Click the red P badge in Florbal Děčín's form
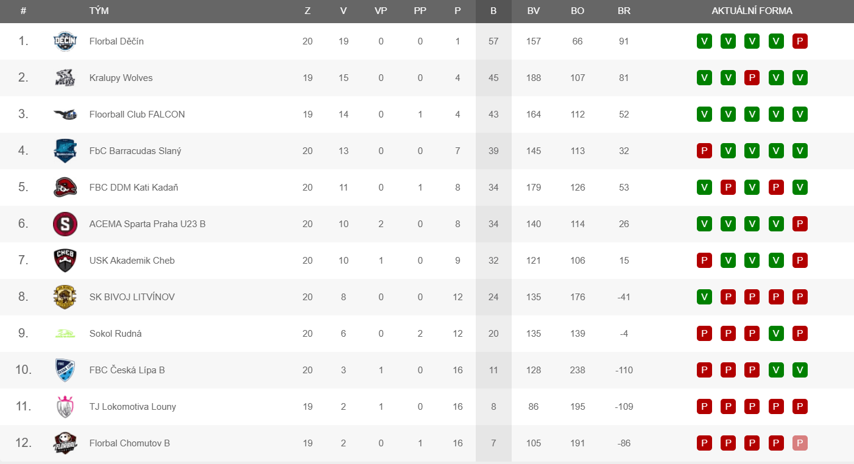Viewport: 854px width, 464px height. (800, 41)
